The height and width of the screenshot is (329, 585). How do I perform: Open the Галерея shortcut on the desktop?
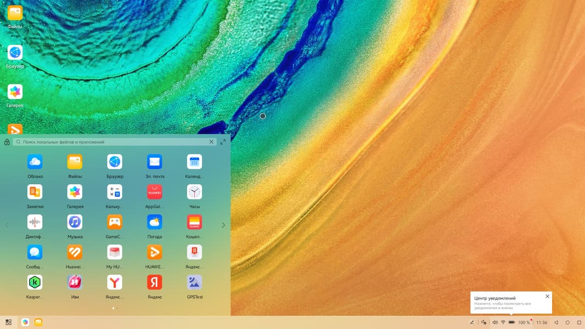click(15, 92)
